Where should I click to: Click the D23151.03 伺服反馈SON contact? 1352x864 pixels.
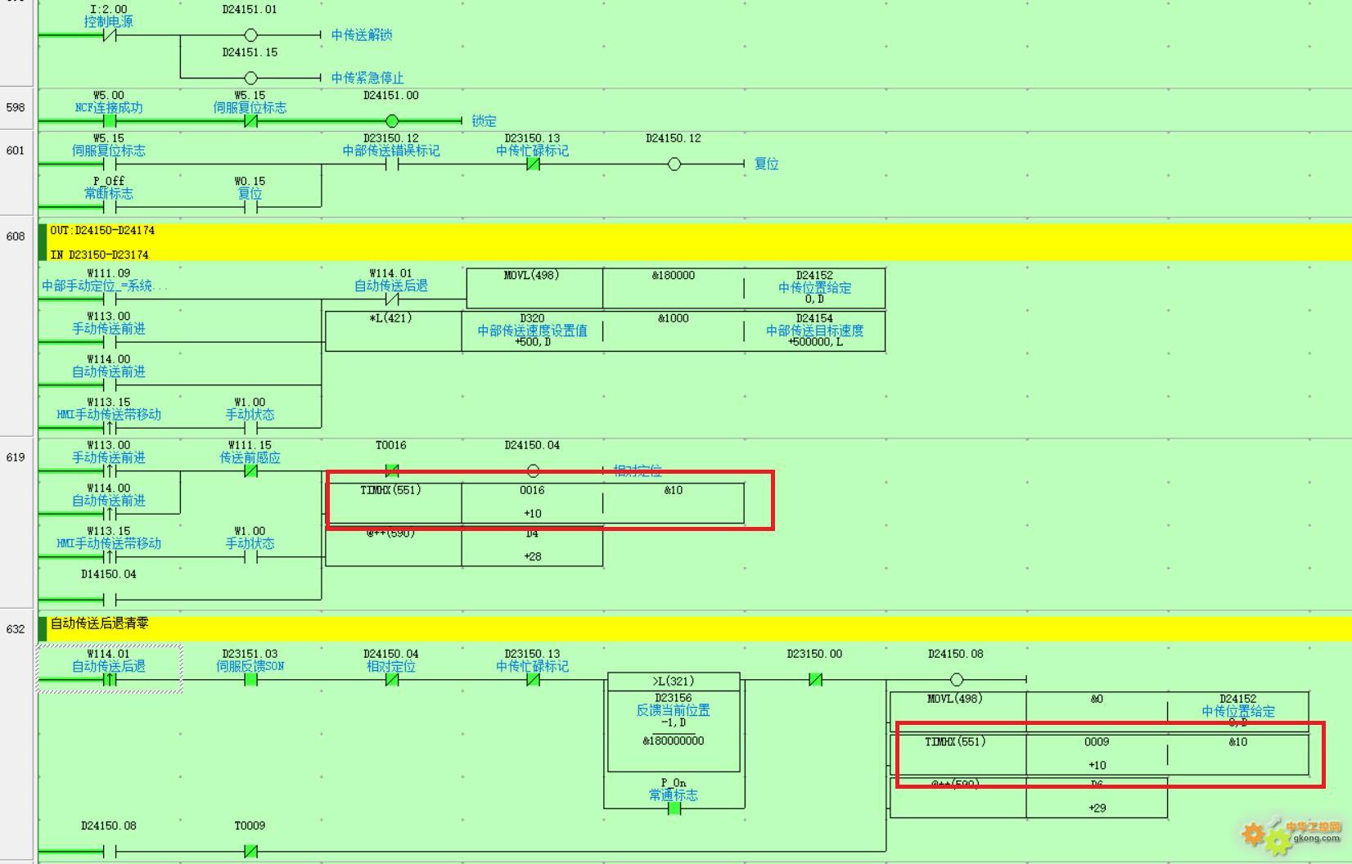coord(251,679)
